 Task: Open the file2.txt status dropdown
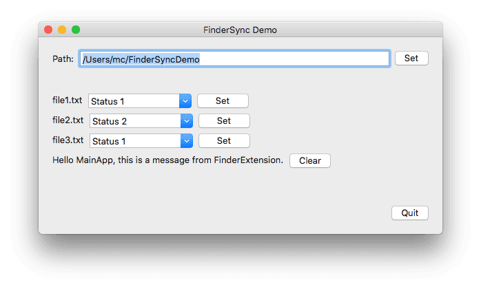[141, 121]
